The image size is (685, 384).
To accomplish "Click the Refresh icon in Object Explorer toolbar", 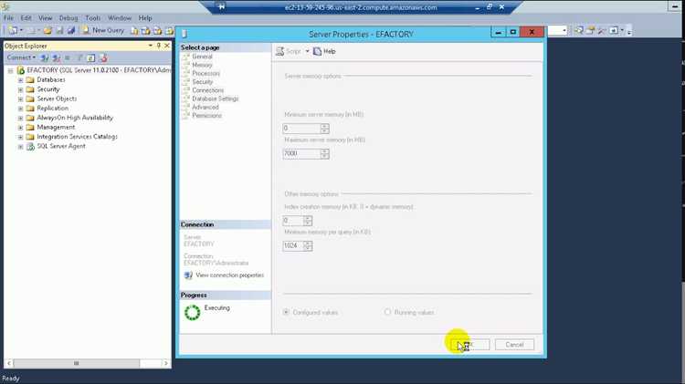I will pos(90,57).
